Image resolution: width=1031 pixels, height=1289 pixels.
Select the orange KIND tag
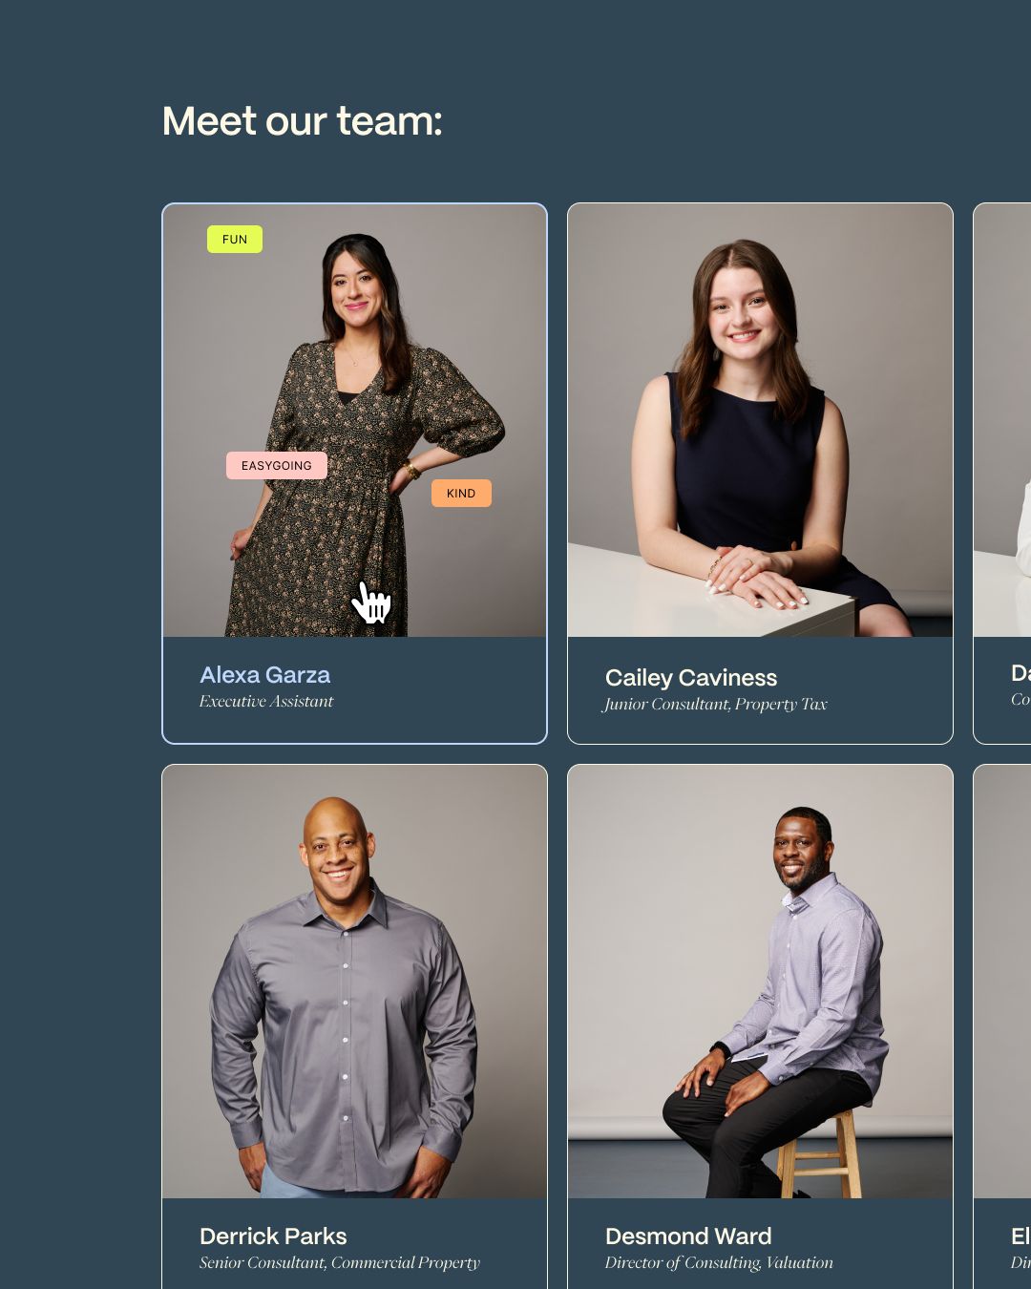461,494
